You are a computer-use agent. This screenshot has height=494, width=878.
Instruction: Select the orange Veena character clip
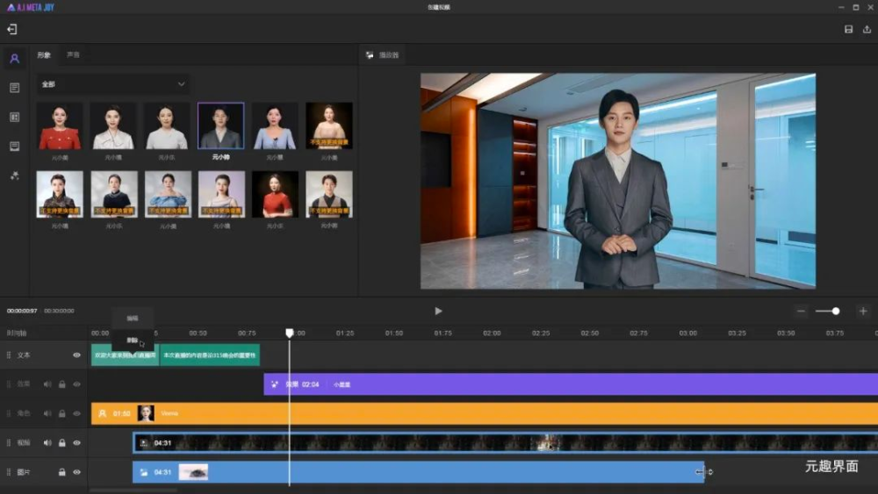[485, 413]
